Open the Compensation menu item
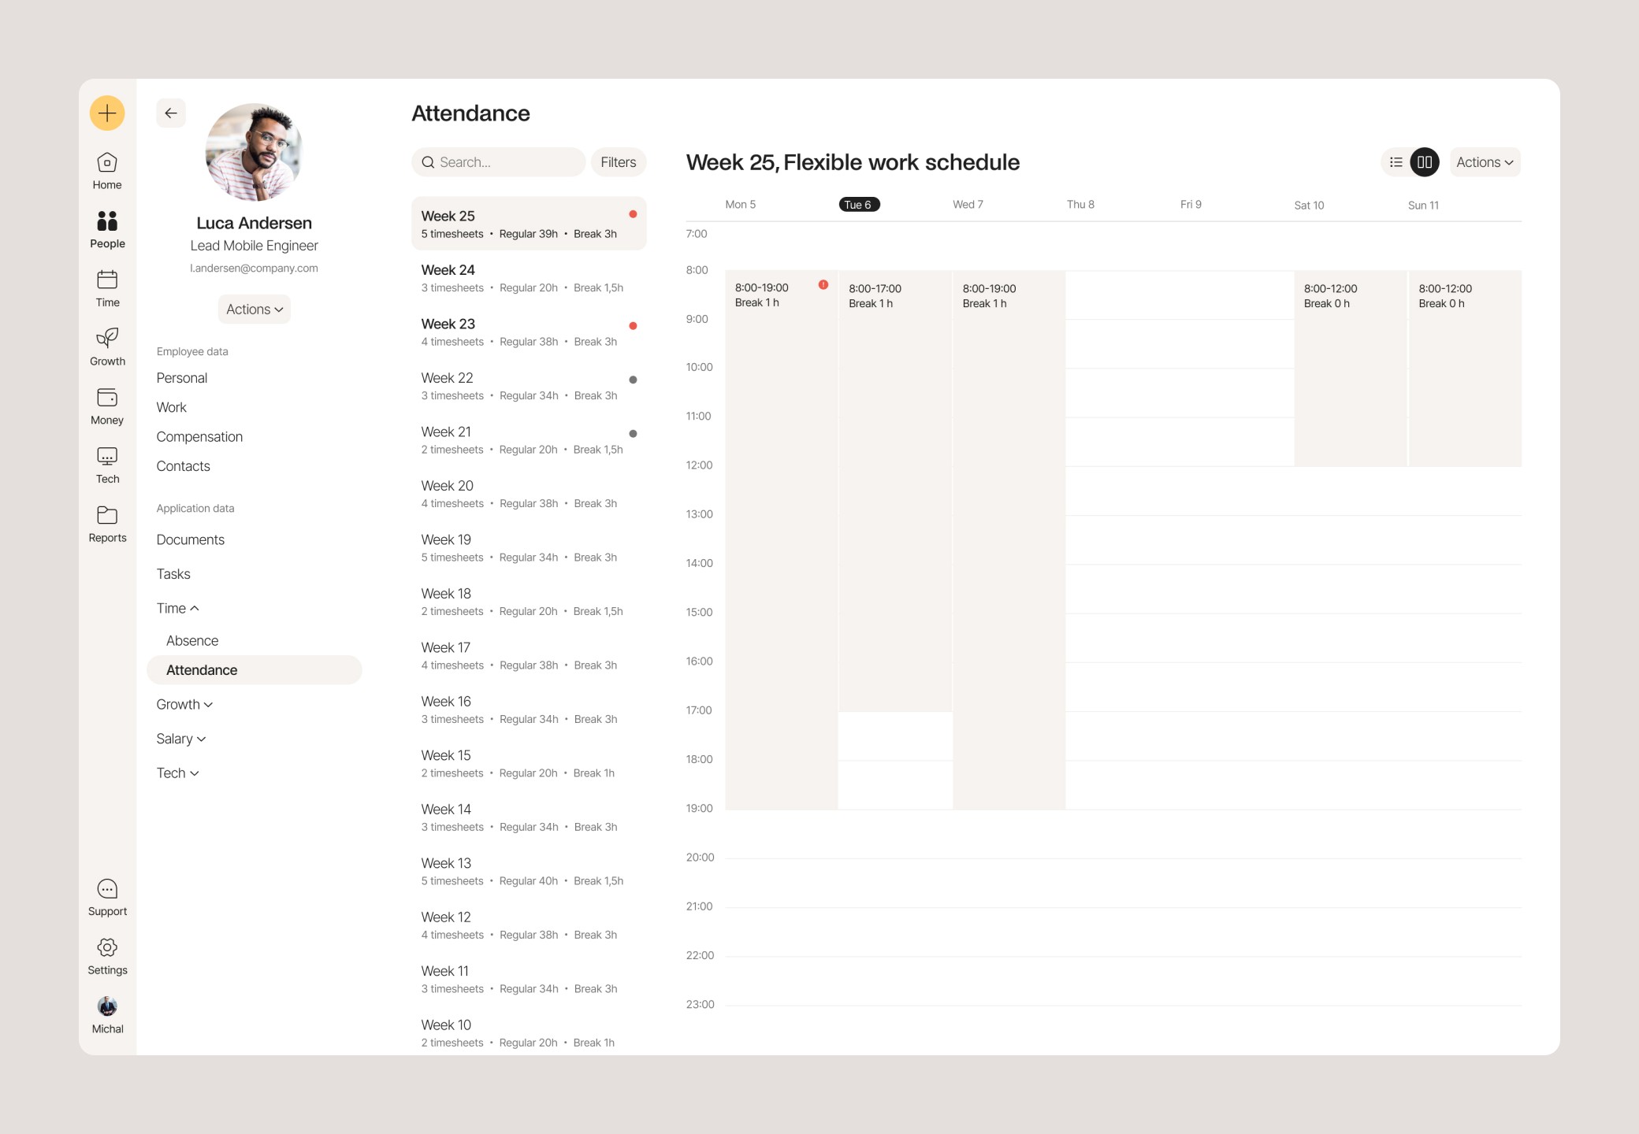The width and height of the screenshot is (1639, 1134). pos(199,437)
